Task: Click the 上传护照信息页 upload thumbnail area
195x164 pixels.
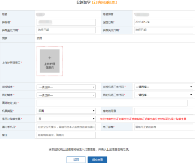Action: click(50, 61)
